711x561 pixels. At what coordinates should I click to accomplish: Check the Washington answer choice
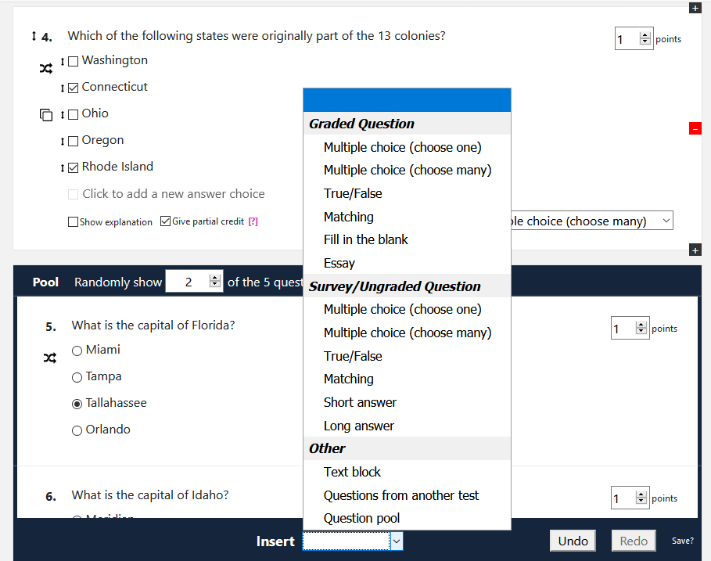click(73, 60)
